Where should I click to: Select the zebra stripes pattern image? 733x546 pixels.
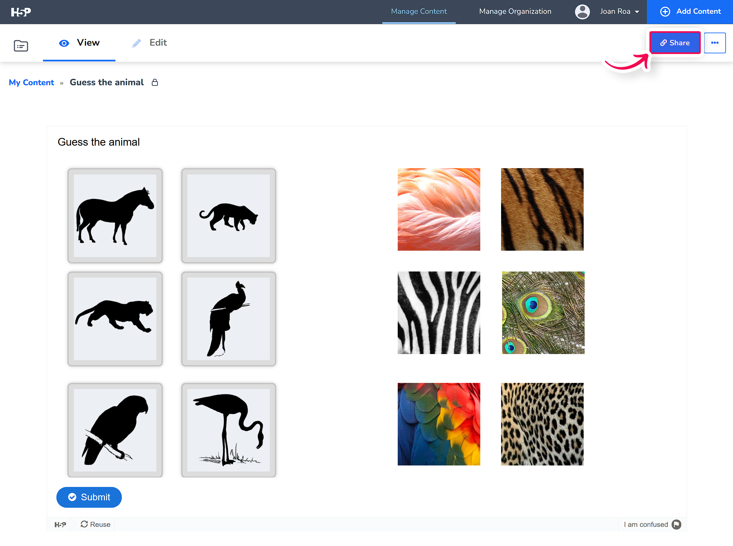point(439,312)
